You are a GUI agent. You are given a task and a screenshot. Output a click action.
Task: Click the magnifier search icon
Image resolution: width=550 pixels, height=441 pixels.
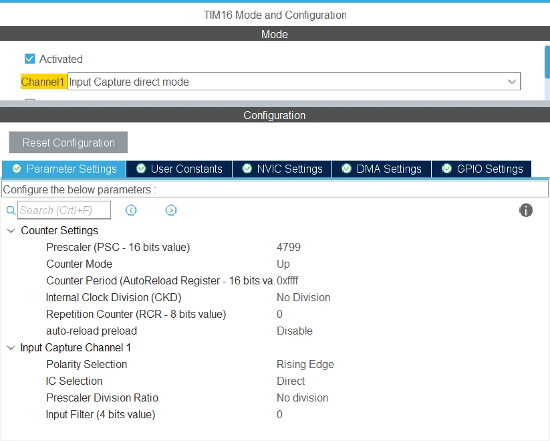(x=11, y=210)
